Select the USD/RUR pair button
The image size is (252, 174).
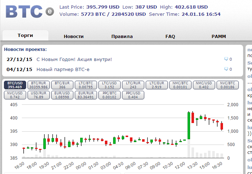pos(39,95)
